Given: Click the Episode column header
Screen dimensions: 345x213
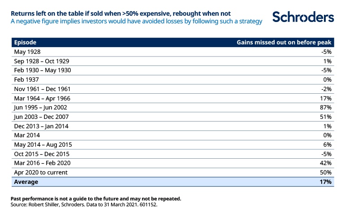Looking at the screenshot, I should (x=26, y=43).
